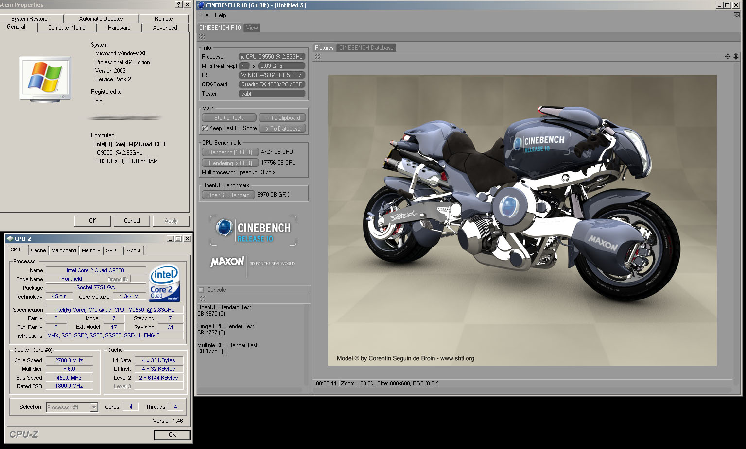Click the OS field showing WINDOWS 64 BIT

pos(272,75)
